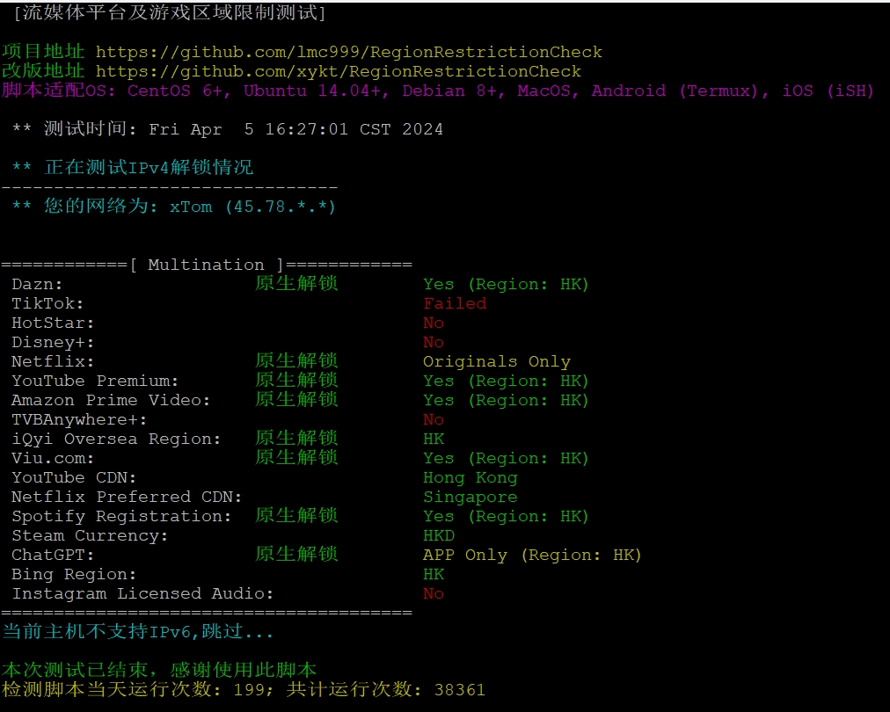Click the YouTube CDN: label

click(x=74, y=477)
